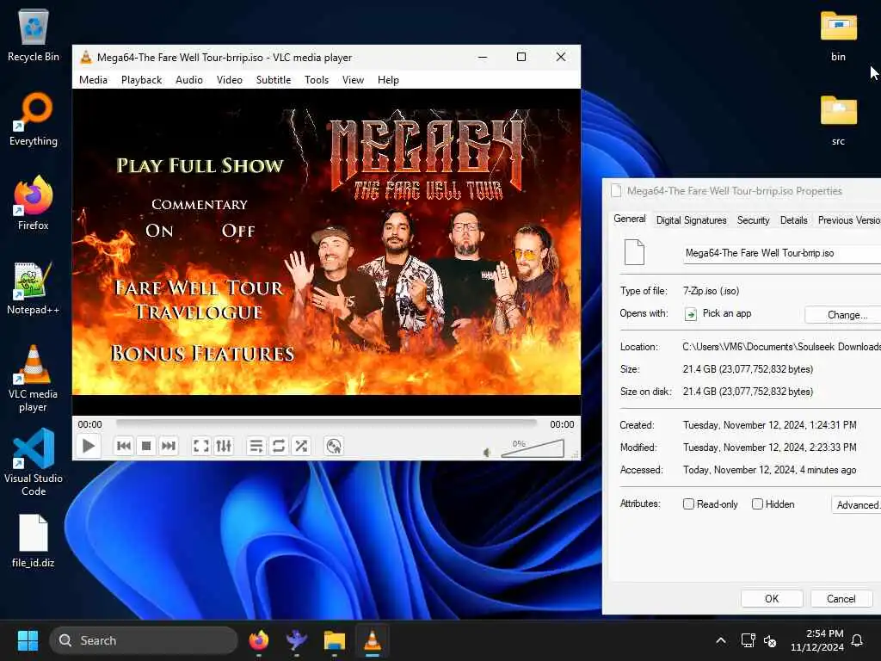Open Advanced attributes
The height and width of the screenshot is (661, 881).
(856, 504)
